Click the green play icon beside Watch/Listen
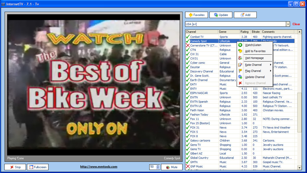The width and height of the screenshot is (307, 173). pos(240,45)
